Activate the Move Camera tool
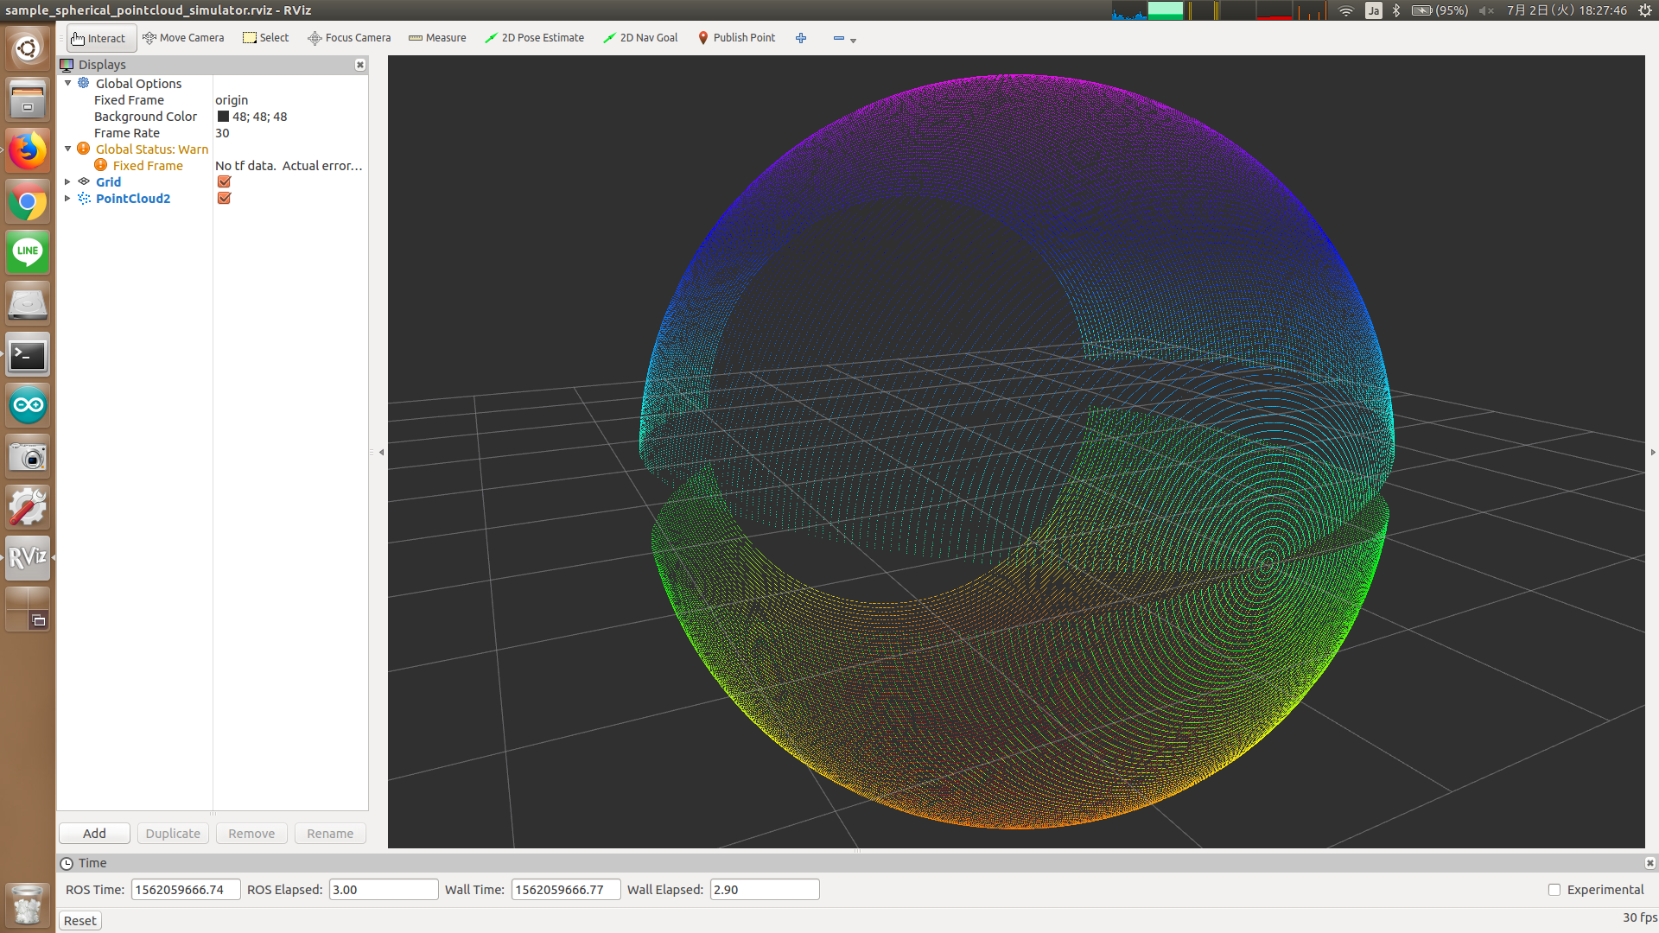The width and height of the screenshot is (1659, 933). pyautogui.click(x=183, y=38)
